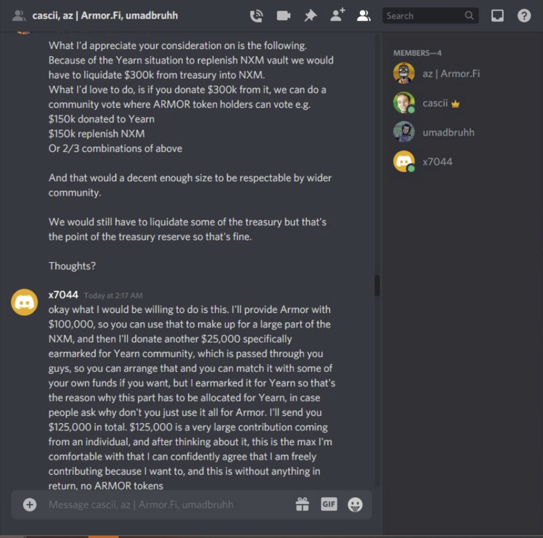Viewport: 543px width, 538px height.
Task: Click the message box for cascii, az
Action: (x=167, y=505)
